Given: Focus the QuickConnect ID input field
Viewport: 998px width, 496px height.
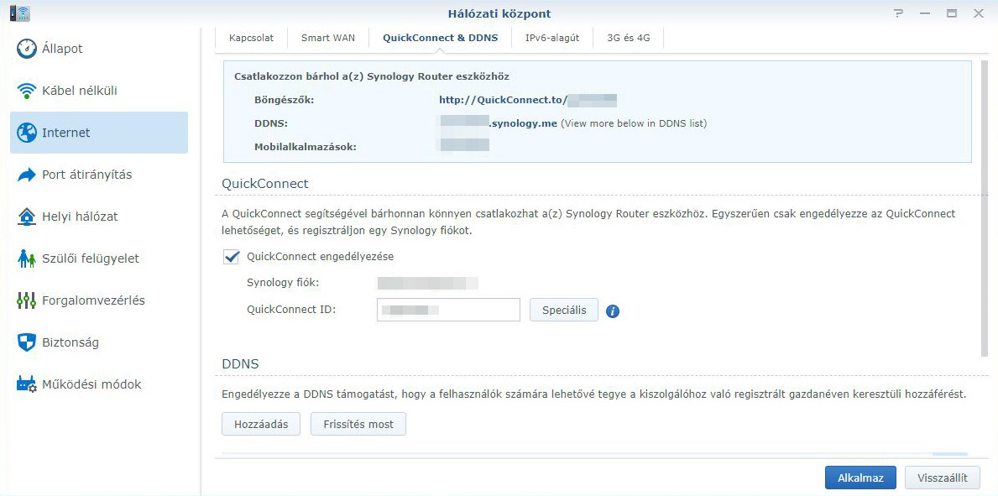Looking at the screenshot, I should [449, 310].
